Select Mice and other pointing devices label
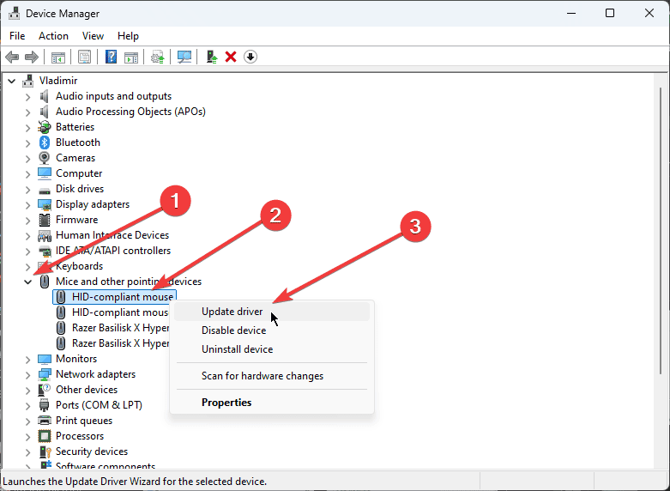The width and height of the screenshot is (670, 491). (129, 282)
